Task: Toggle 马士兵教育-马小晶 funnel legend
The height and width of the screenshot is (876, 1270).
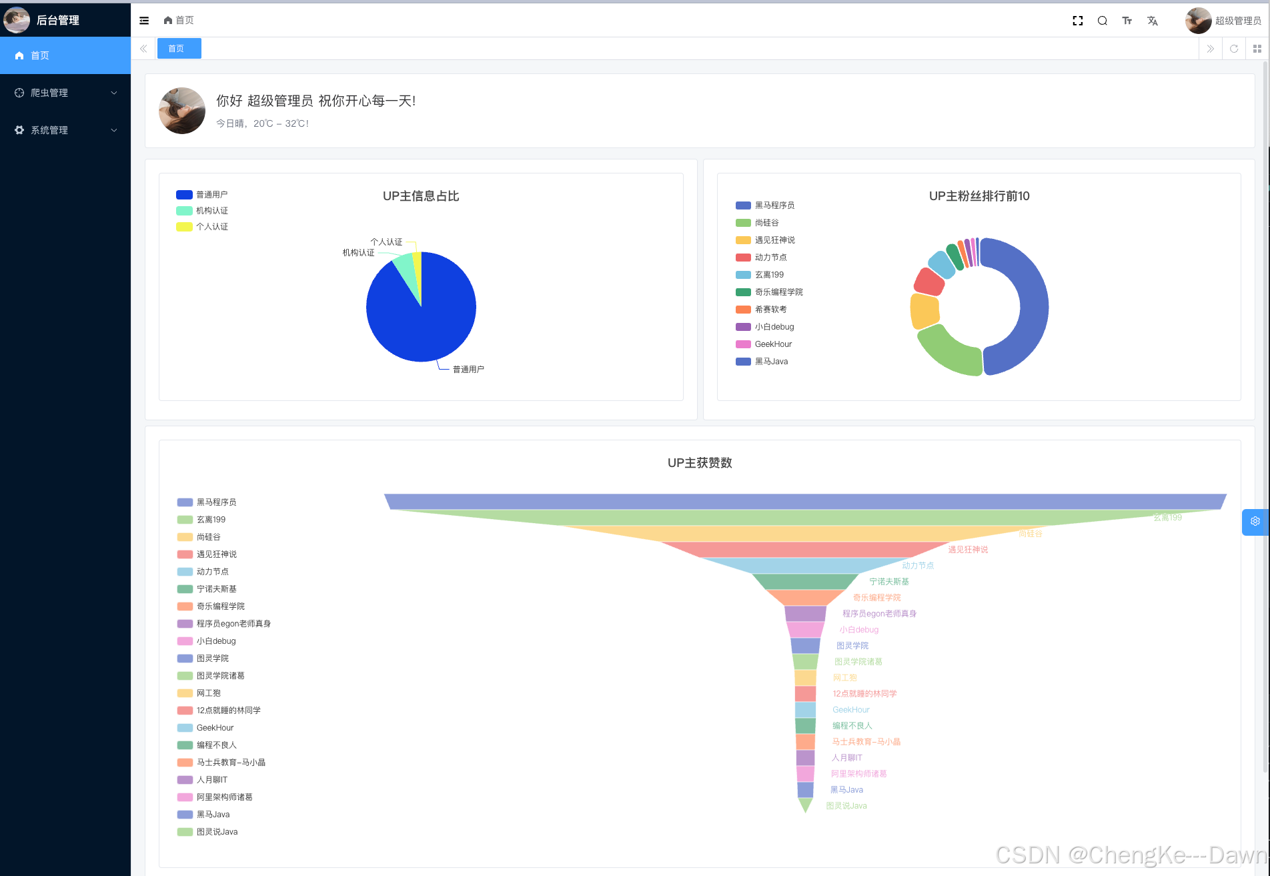Action: (x=221, y=763)
